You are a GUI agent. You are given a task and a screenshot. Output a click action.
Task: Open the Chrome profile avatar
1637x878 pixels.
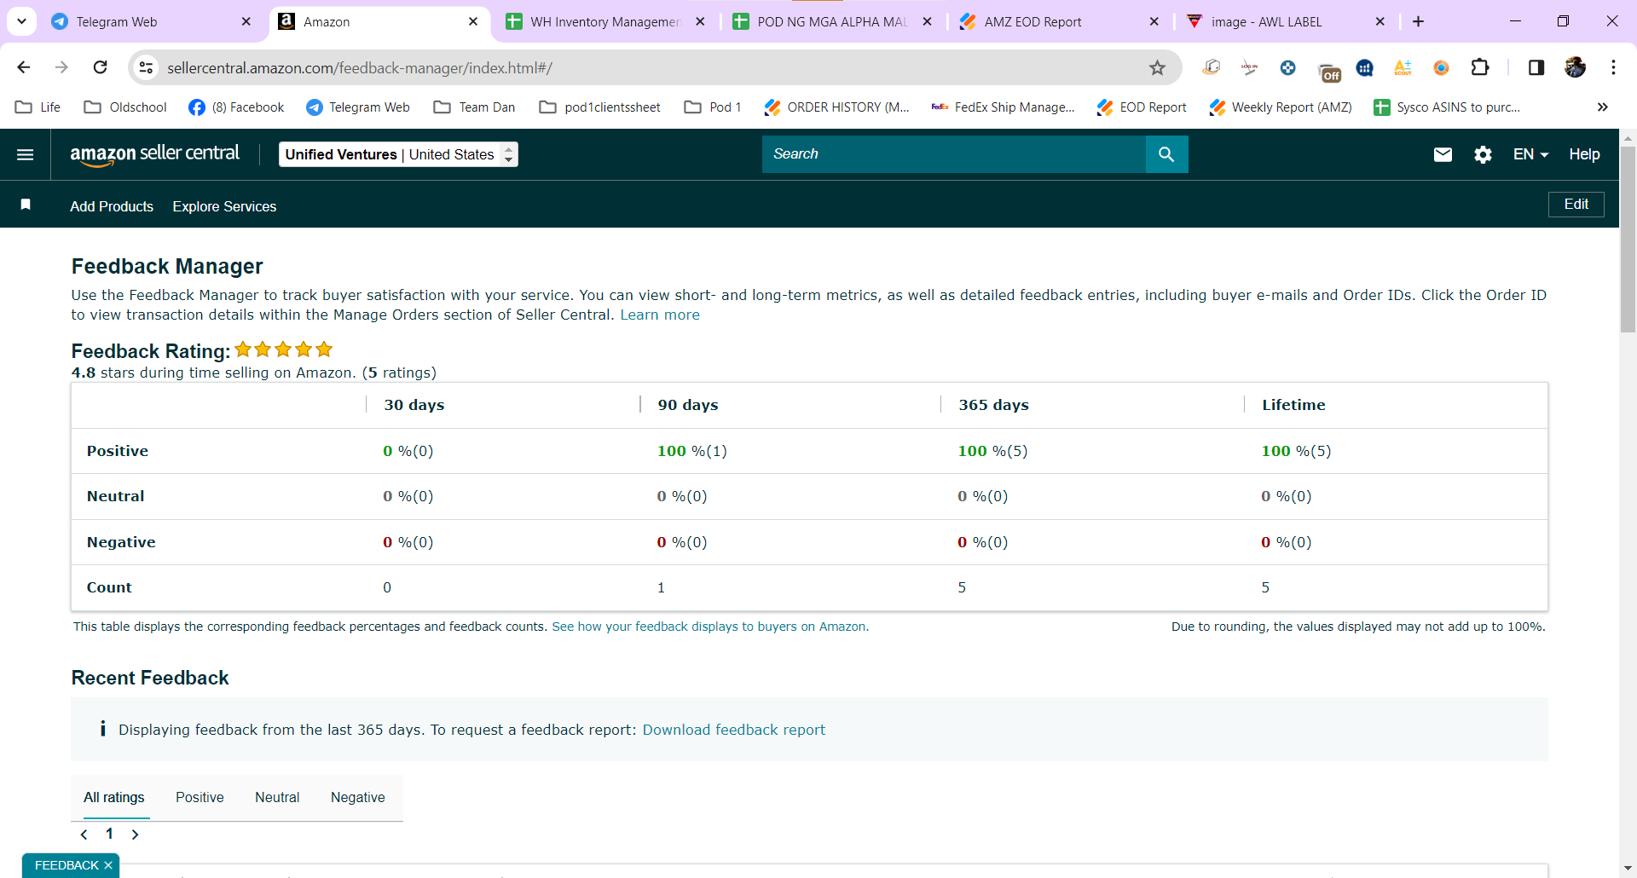point(1575,67)
